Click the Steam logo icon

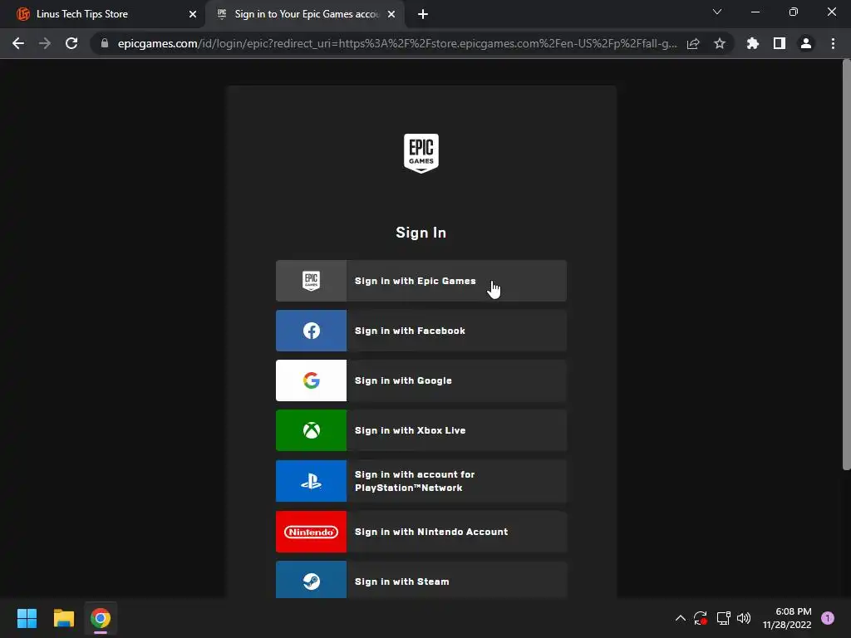[311, 582]
